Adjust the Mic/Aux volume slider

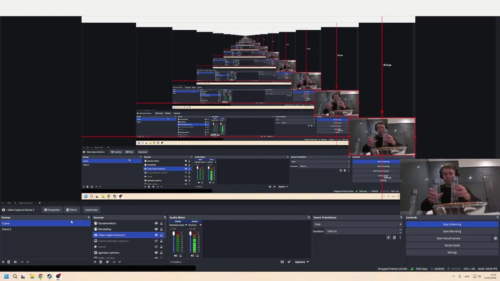point(190,242)
